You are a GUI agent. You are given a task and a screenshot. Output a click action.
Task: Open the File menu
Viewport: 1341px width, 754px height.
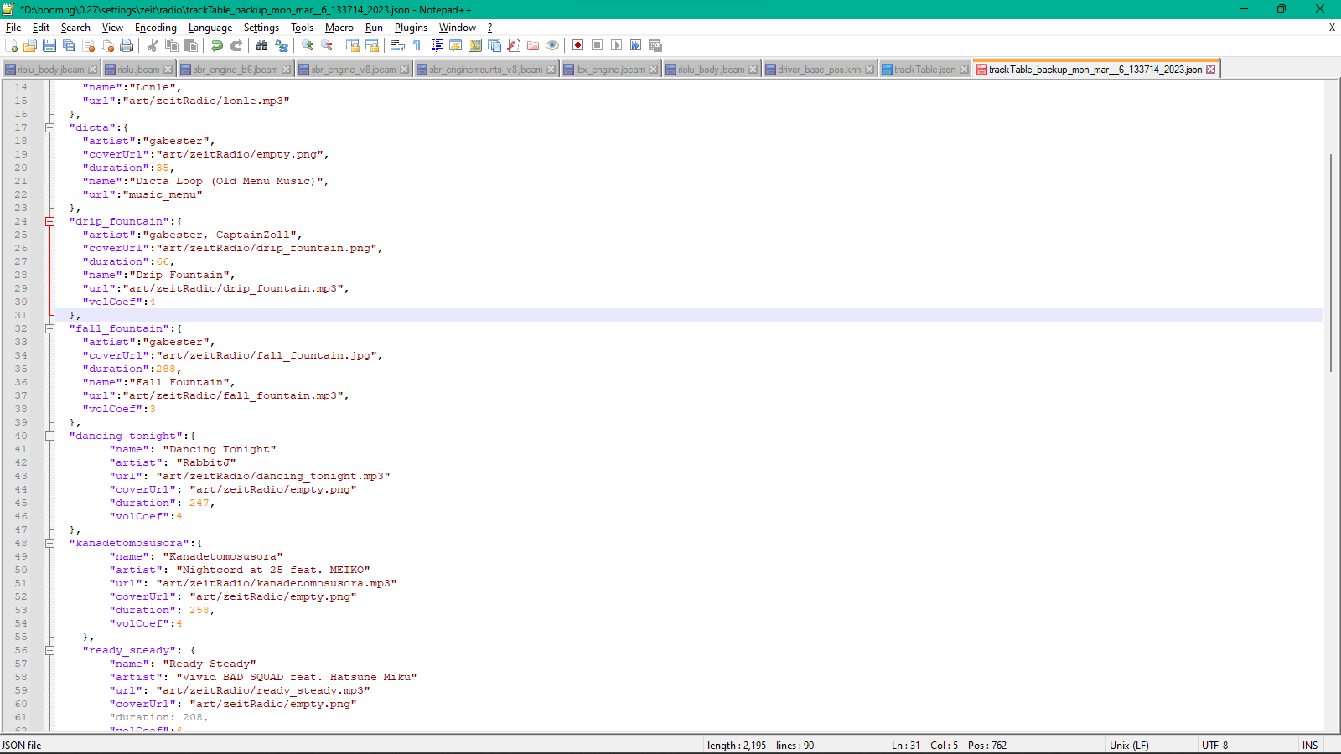pyautogui.click(x=13, y=28)
